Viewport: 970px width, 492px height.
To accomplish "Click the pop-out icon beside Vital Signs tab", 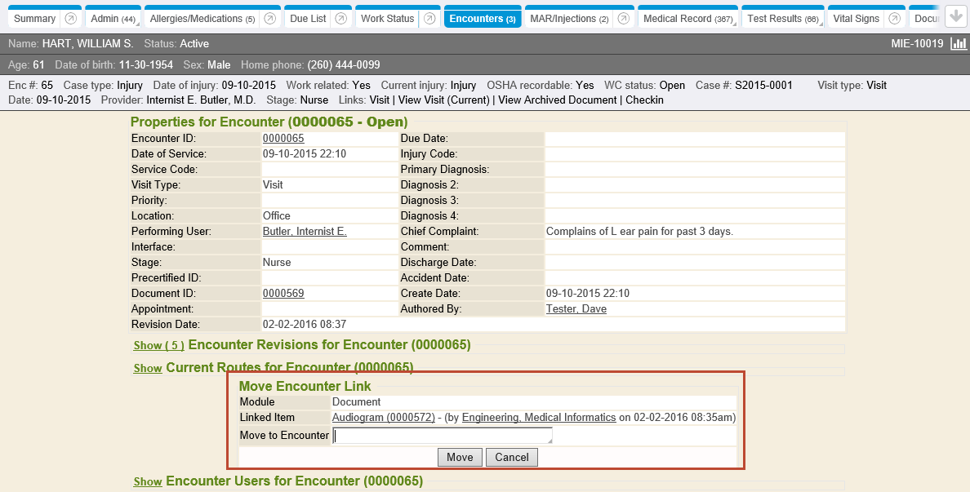I will pyautogui.click(x=895, y=19).
